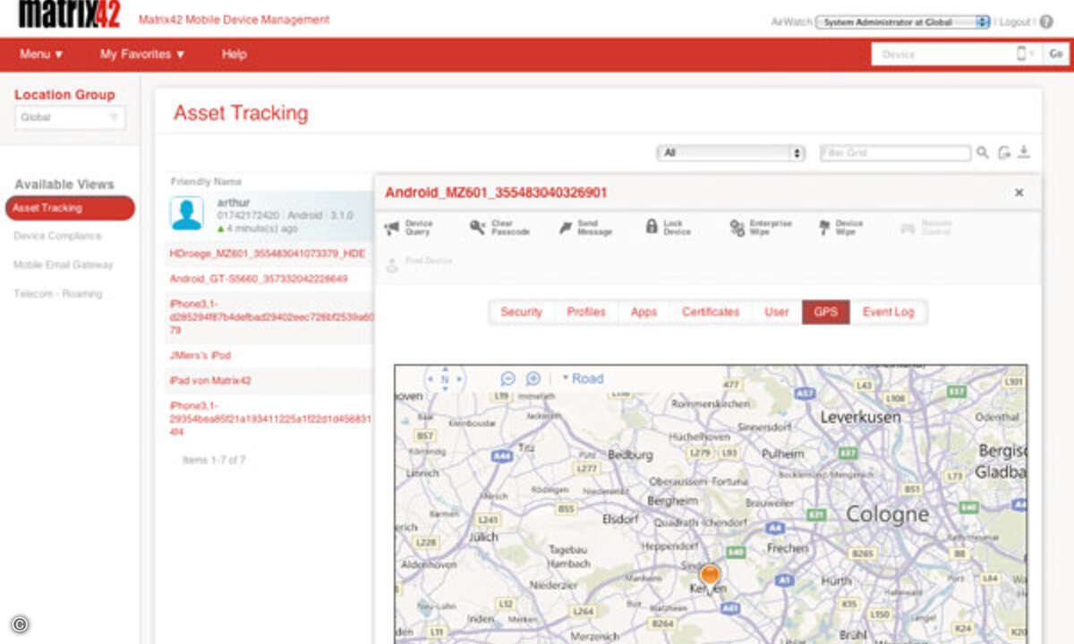Click the download arrow icon

1025,153
